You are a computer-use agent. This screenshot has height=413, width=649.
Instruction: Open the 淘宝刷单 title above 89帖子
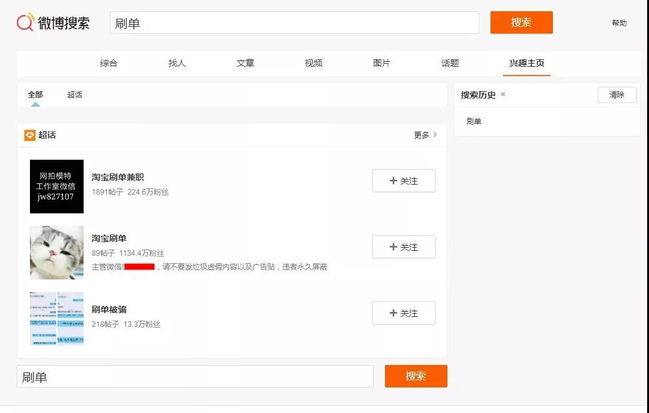tap(109, 238)
